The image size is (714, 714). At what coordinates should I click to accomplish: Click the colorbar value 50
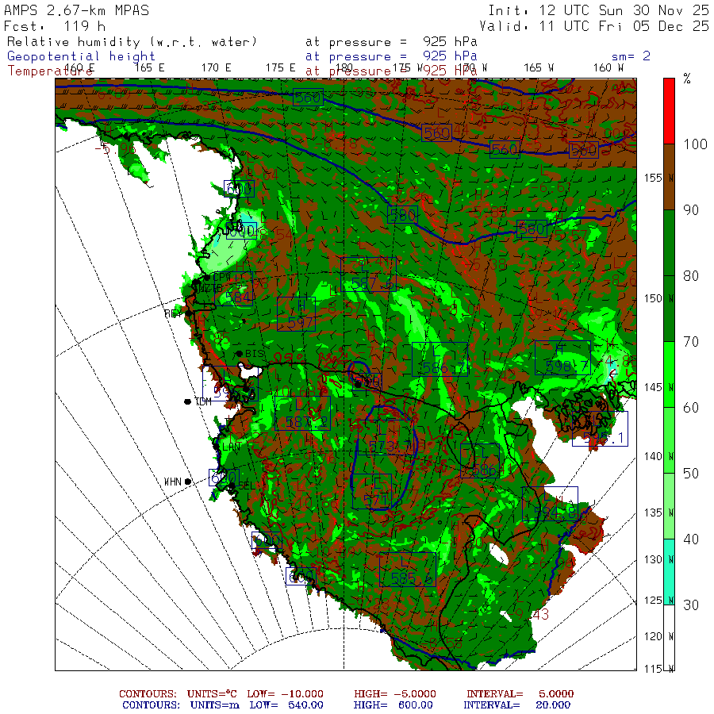click(691, 473)
